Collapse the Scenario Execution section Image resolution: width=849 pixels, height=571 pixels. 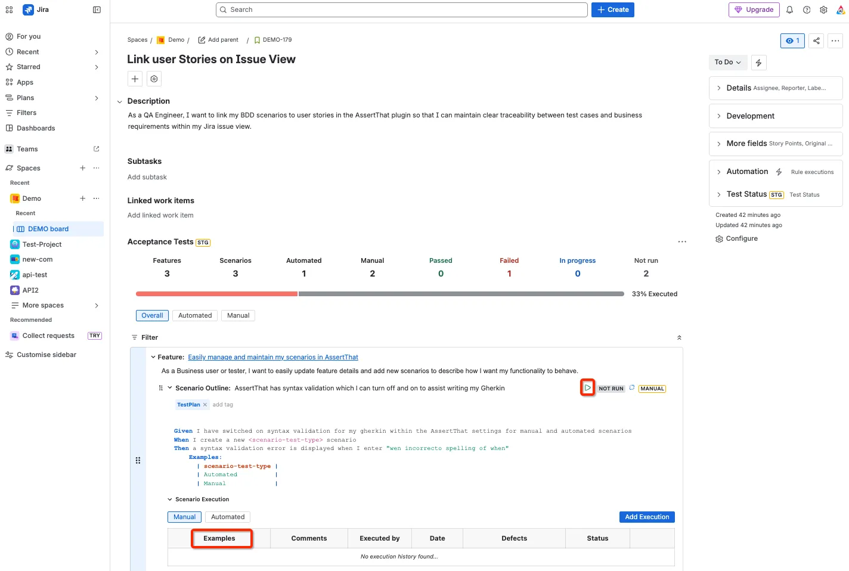coord(170,499)
